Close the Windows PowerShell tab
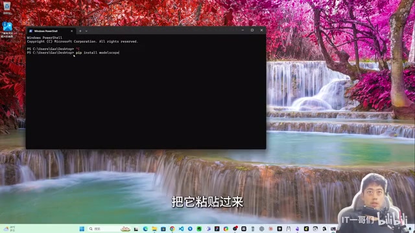This screenshot has width=415, height=233. pos(72,31)
